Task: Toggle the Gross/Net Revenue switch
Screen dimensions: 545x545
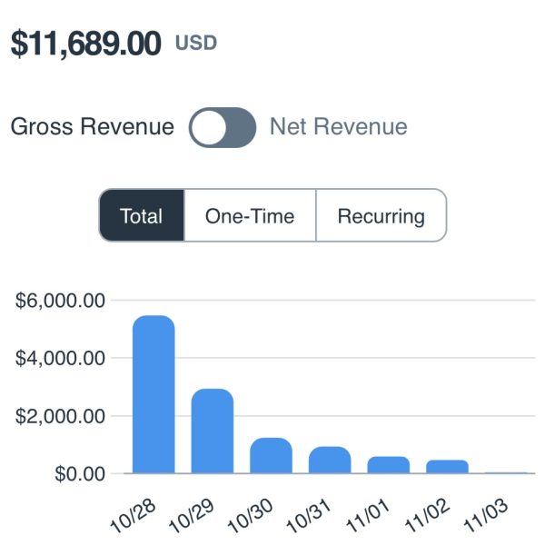Action: click(223, 127)
